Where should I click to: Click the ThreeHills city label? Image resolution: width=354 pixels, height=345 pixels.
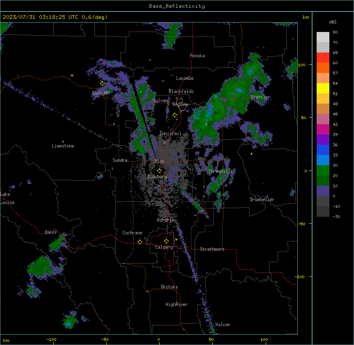tap(221, 171)
